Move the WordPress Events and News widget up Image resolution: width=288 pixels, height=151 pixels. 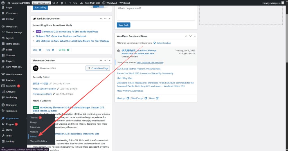(x=186, y=36)
